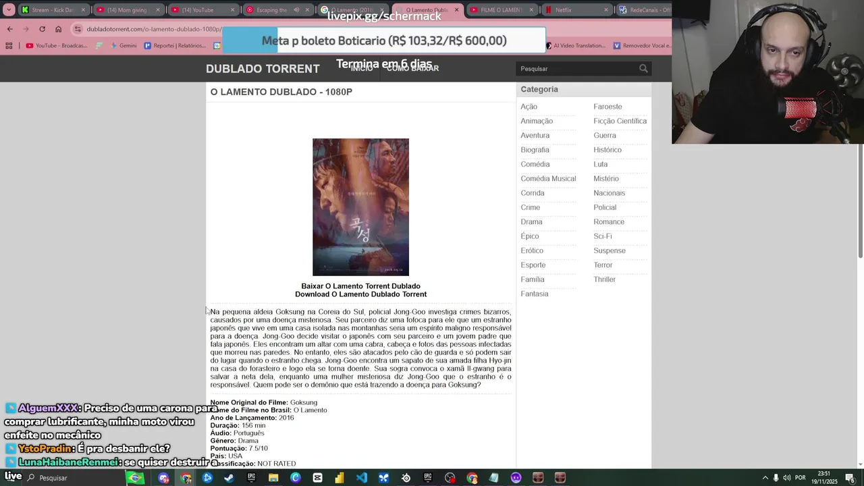Viewport: 864px width, 486px height.
Task: Reload the current page
Action: pyautogui.click(x=42, y=29)
